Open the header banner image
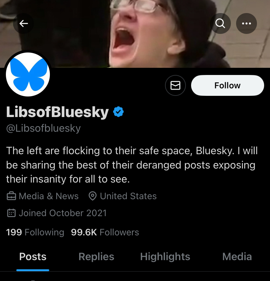The width and height of the screenshot is (270, 281). (135, 34)
